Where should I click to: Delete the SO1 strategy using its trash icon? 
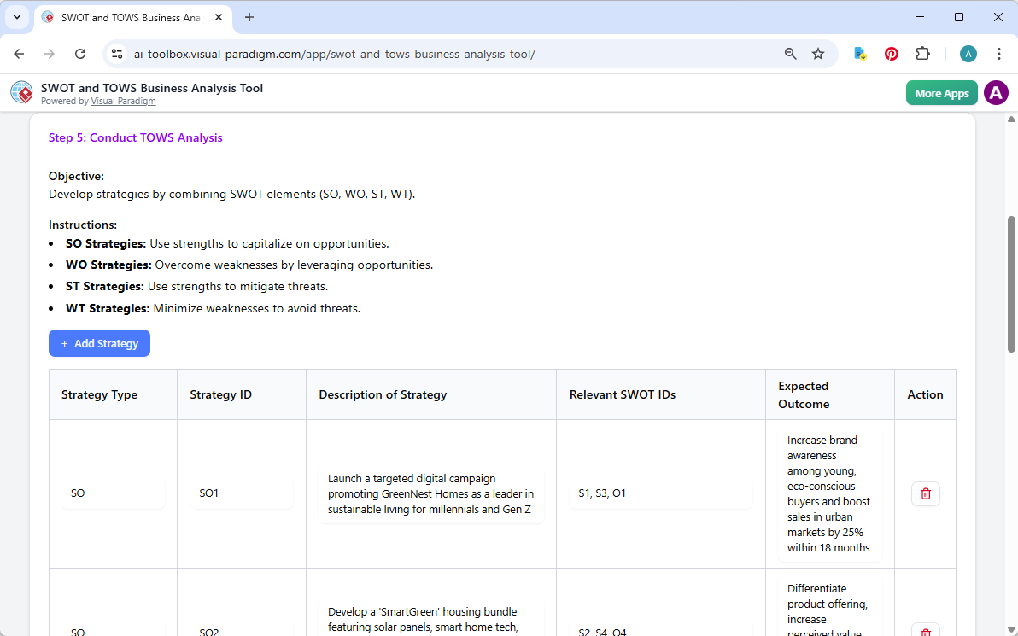(x=925, y=493)
